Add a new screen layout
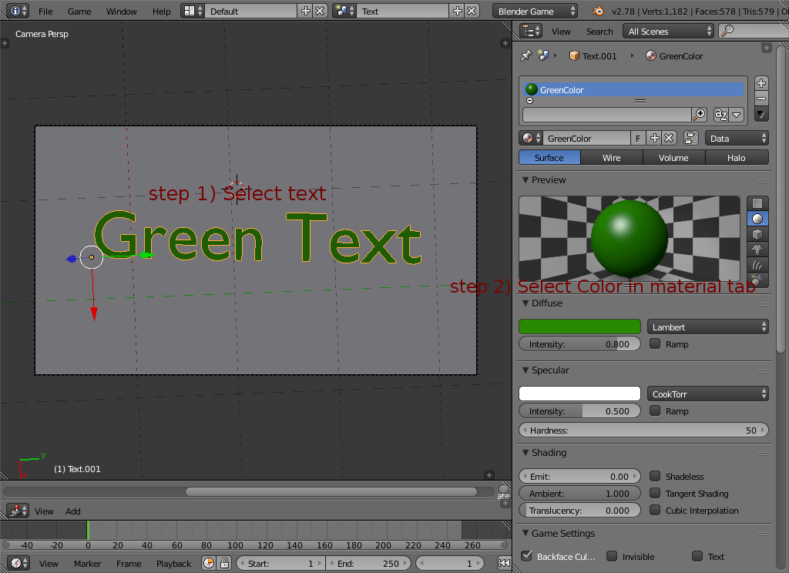 (305, 11)
